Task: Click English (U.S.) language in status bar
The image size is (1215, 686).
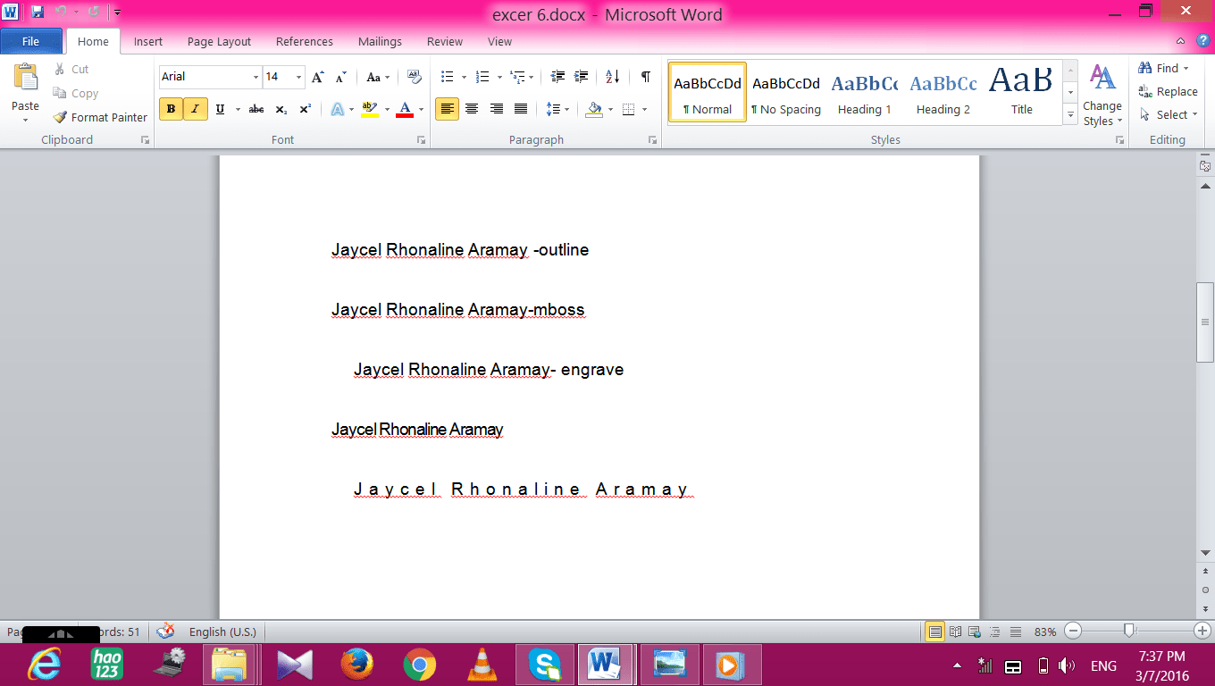Action: (x=222, y=632)
